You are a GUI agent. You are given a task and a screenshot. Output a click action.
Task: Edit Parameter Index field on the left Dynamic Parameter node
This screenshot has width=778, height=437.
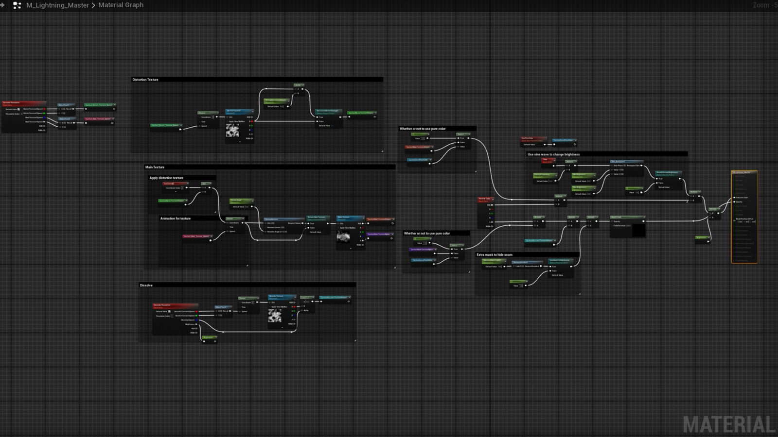pos(22,114)
